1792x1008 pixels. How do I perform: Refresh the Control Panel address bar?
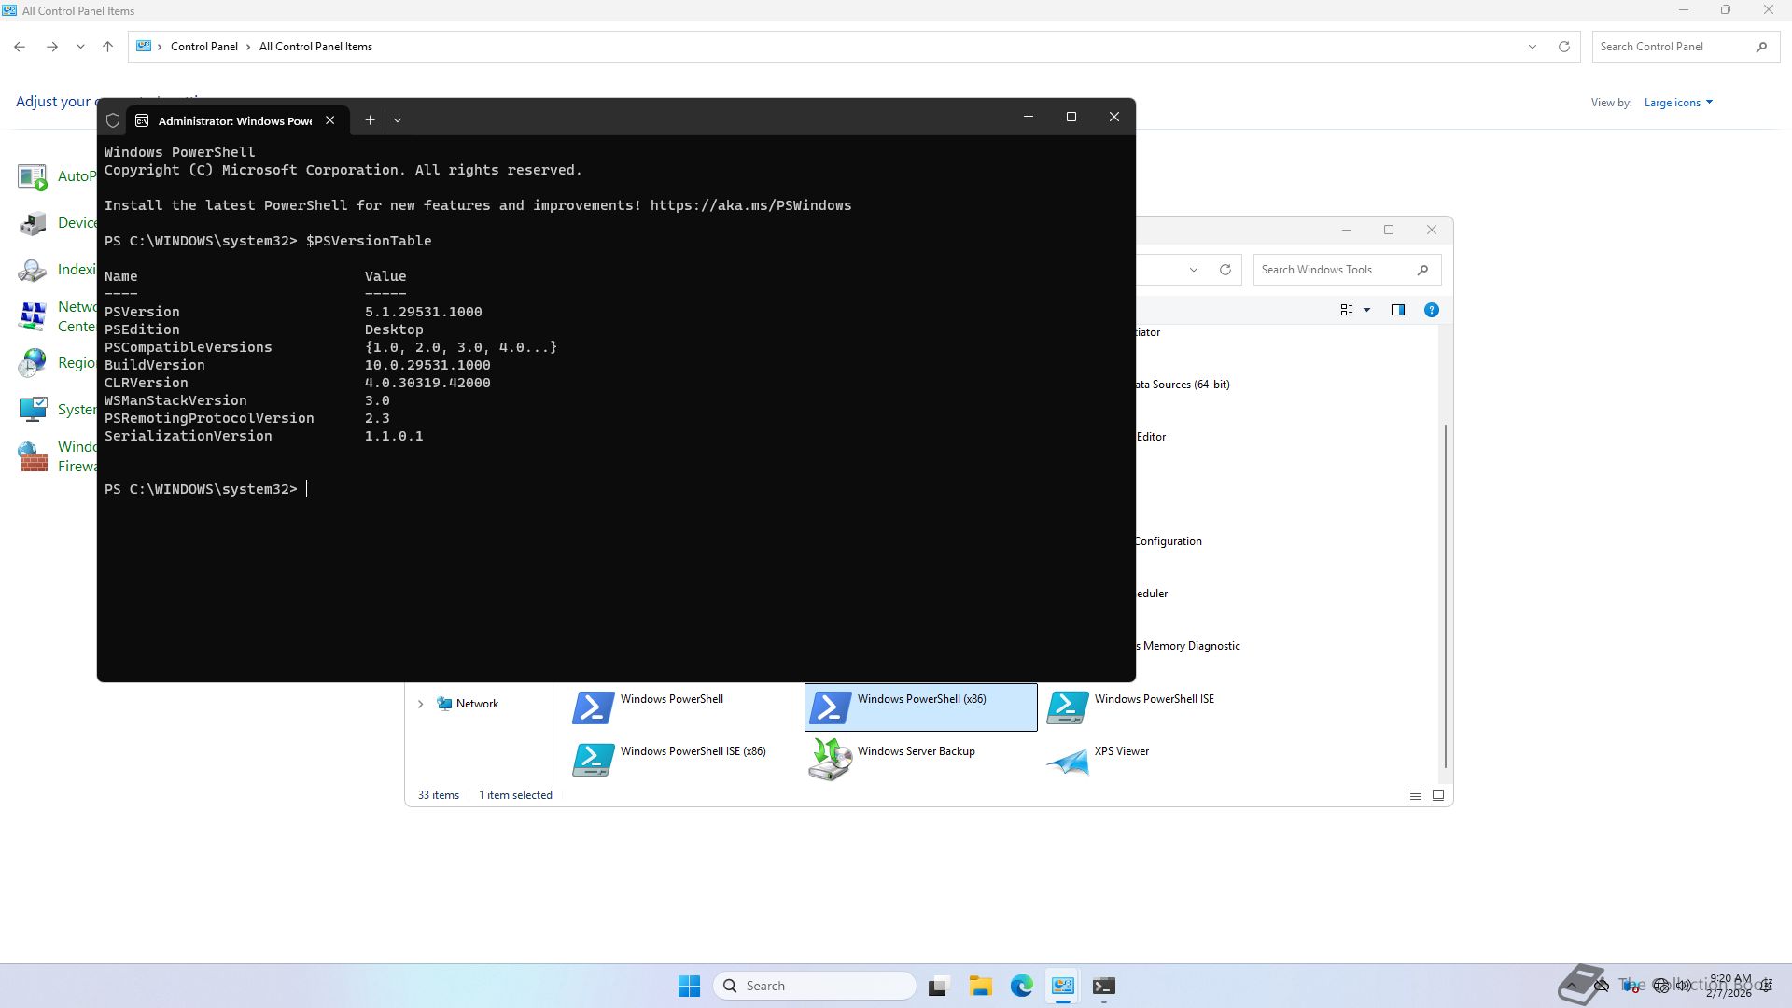click(1564, 47)
